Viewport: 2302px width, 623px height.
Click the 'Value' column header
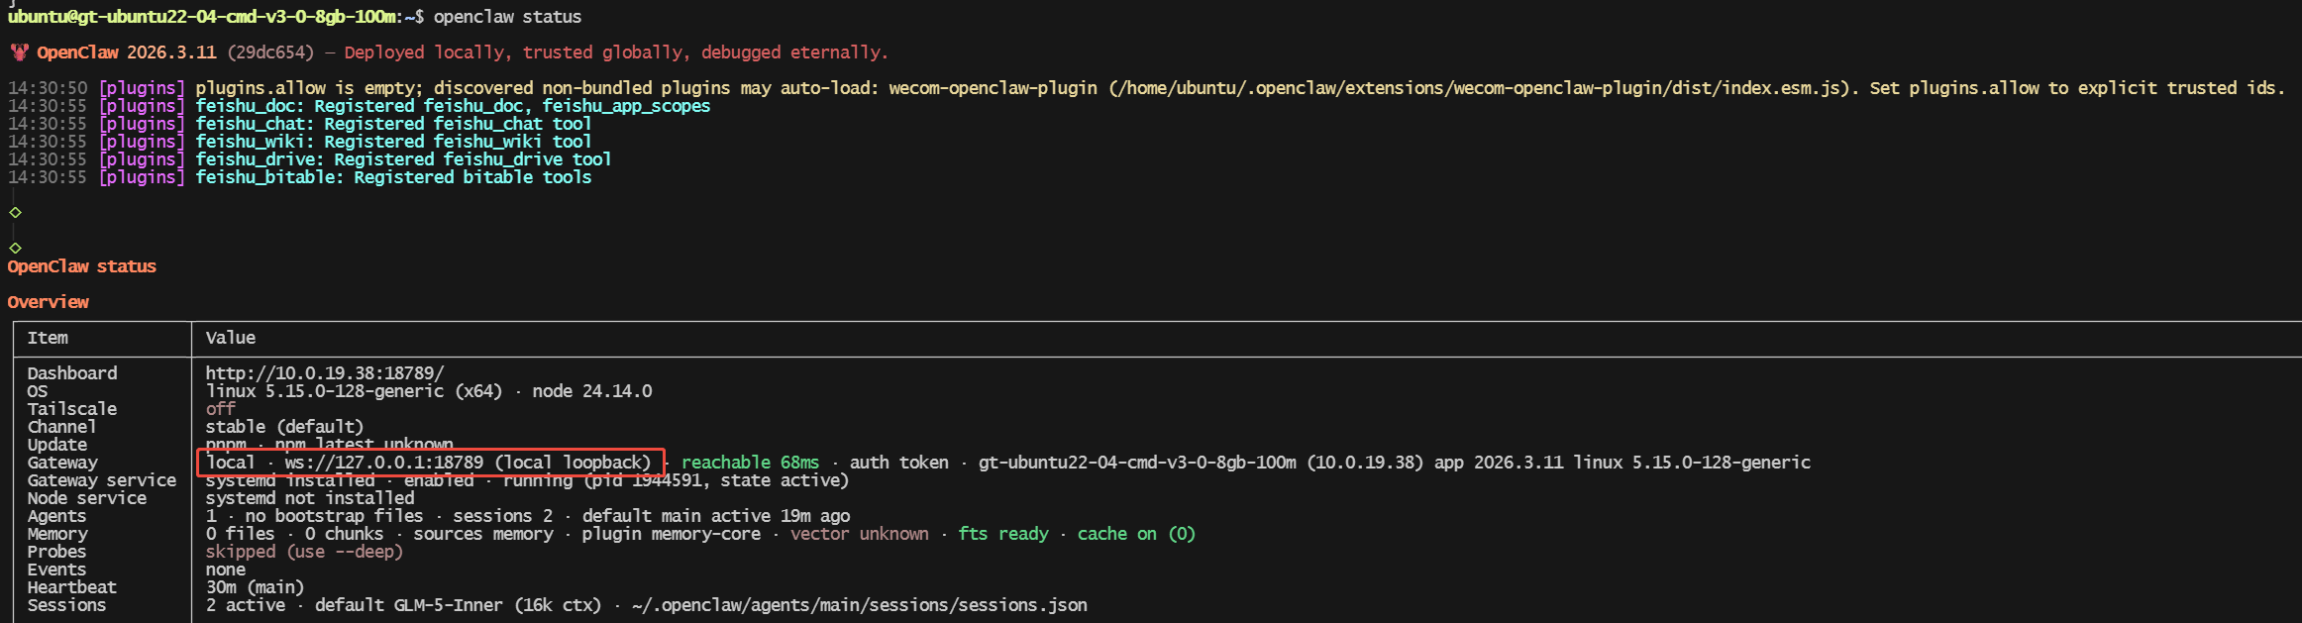231,338
